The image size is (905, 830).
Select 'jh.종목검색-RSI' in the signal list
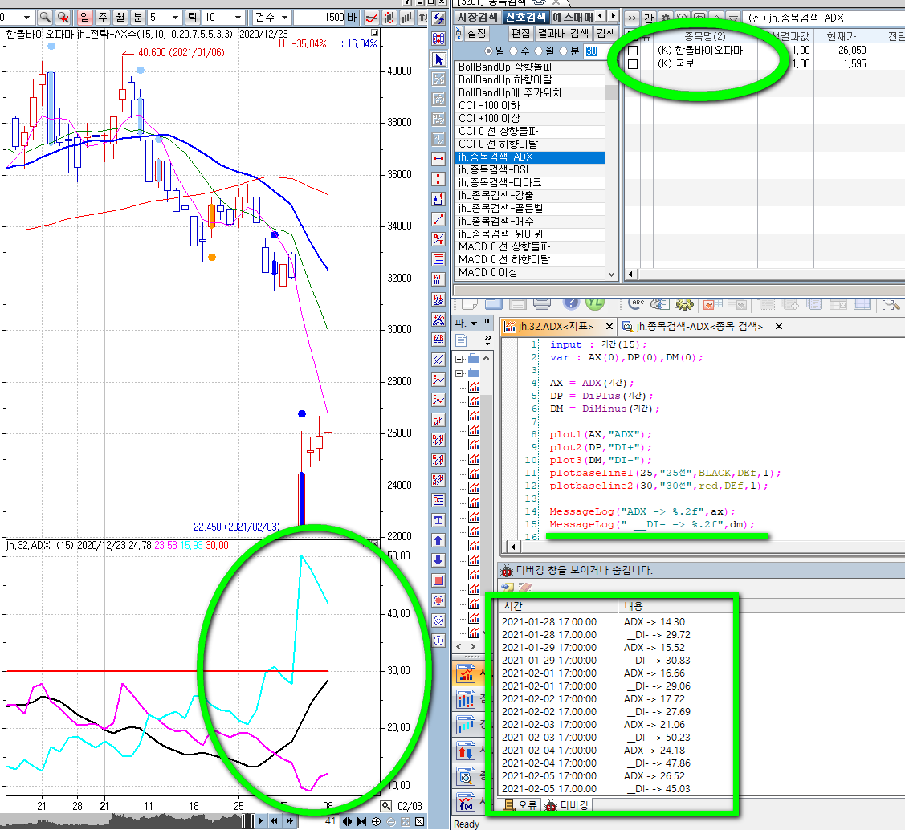(493, 169)
